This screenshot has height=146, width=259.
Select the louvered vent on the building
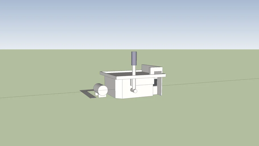(156, 82)
